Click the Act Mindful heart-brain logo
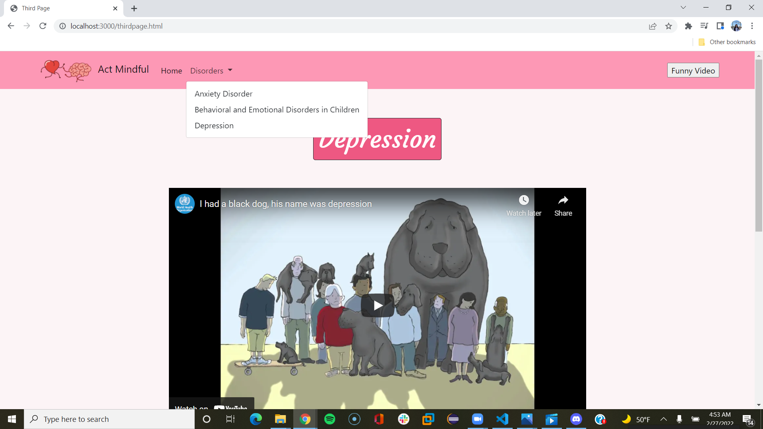This screenshot has width=763, height=429. coord(66,70)
